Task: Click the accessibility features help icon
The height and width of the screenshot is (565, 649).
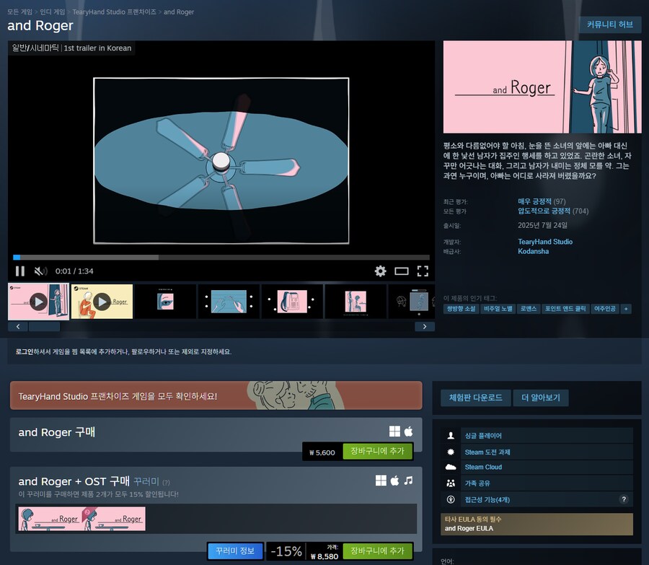Action: (624, 499)
